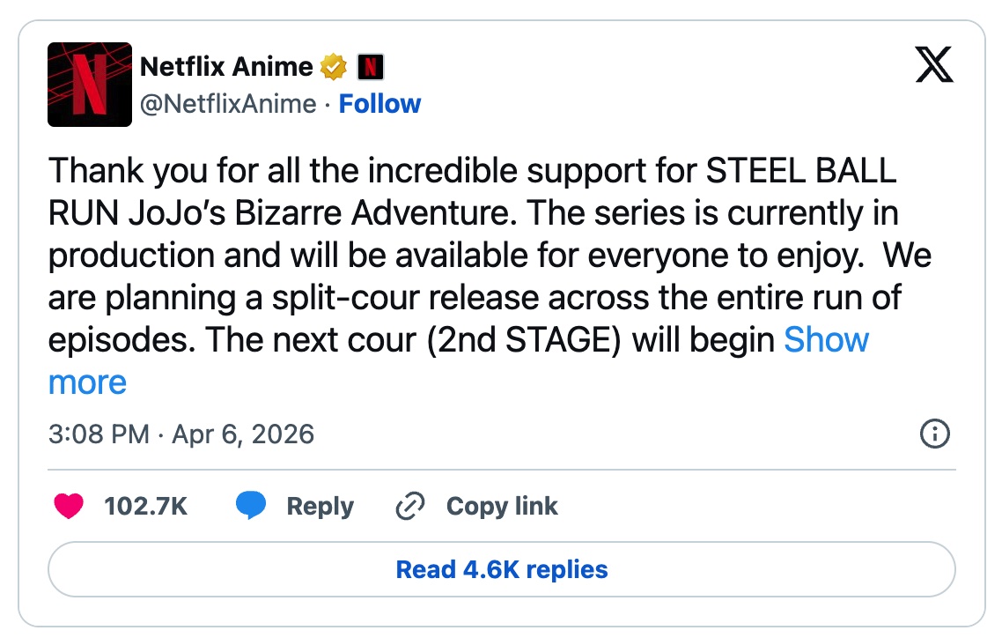Follow the Netflix Anime account
The width and height of the screenshot is (1002, 638).
379,104
